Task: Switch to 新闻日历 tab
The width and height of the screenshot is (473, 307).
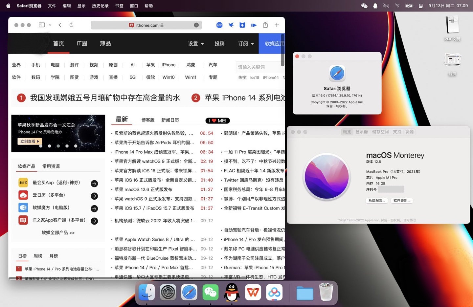Action: 170,120
